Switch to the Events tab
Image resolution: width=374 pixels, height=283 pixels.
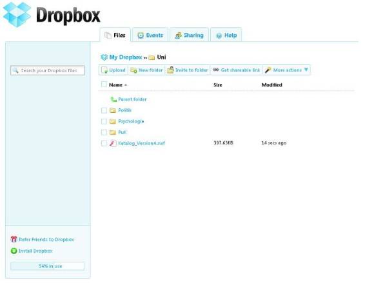[150, 35]
